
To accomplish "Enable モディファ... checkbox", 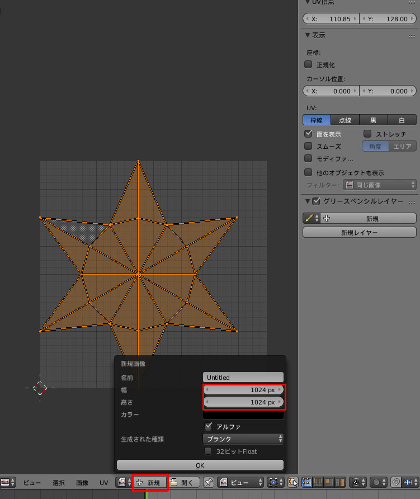I will click(308, 158).
